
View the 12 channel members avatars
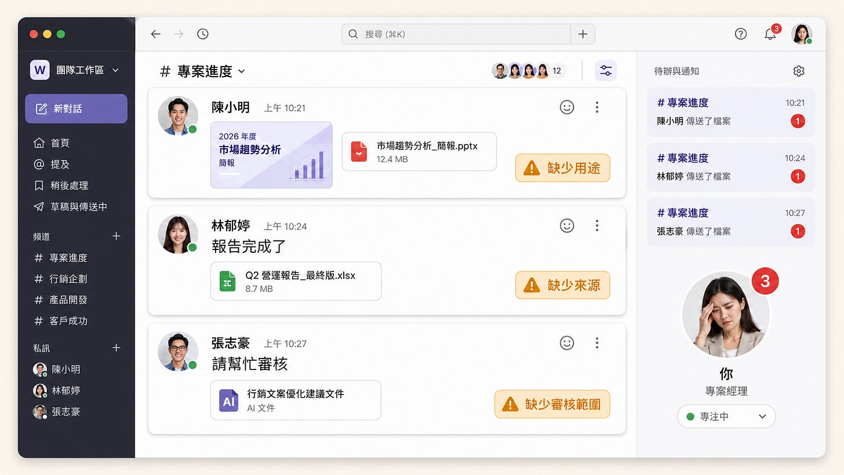[528, 71]
